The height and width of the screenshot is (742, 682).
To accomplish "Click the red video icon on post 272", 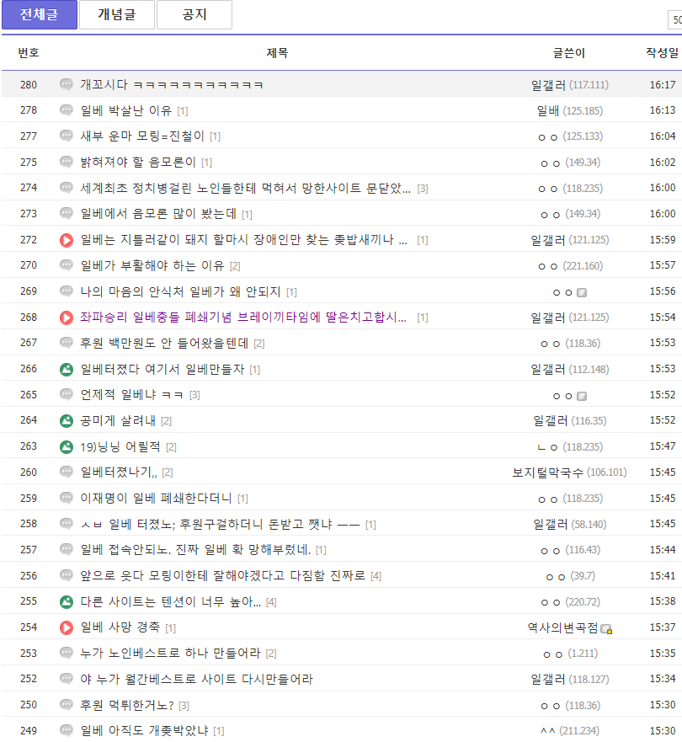I will click(67, 240).
